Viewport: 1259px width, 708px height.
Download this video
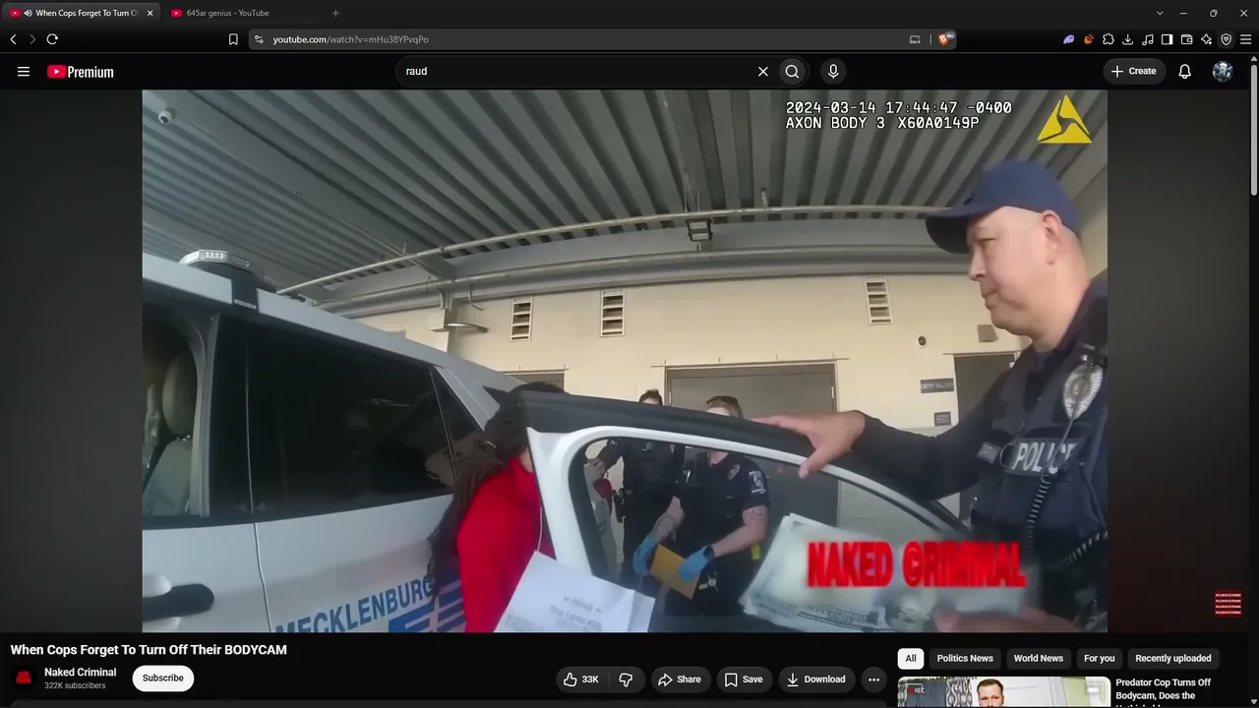click(x=815, y=679)
